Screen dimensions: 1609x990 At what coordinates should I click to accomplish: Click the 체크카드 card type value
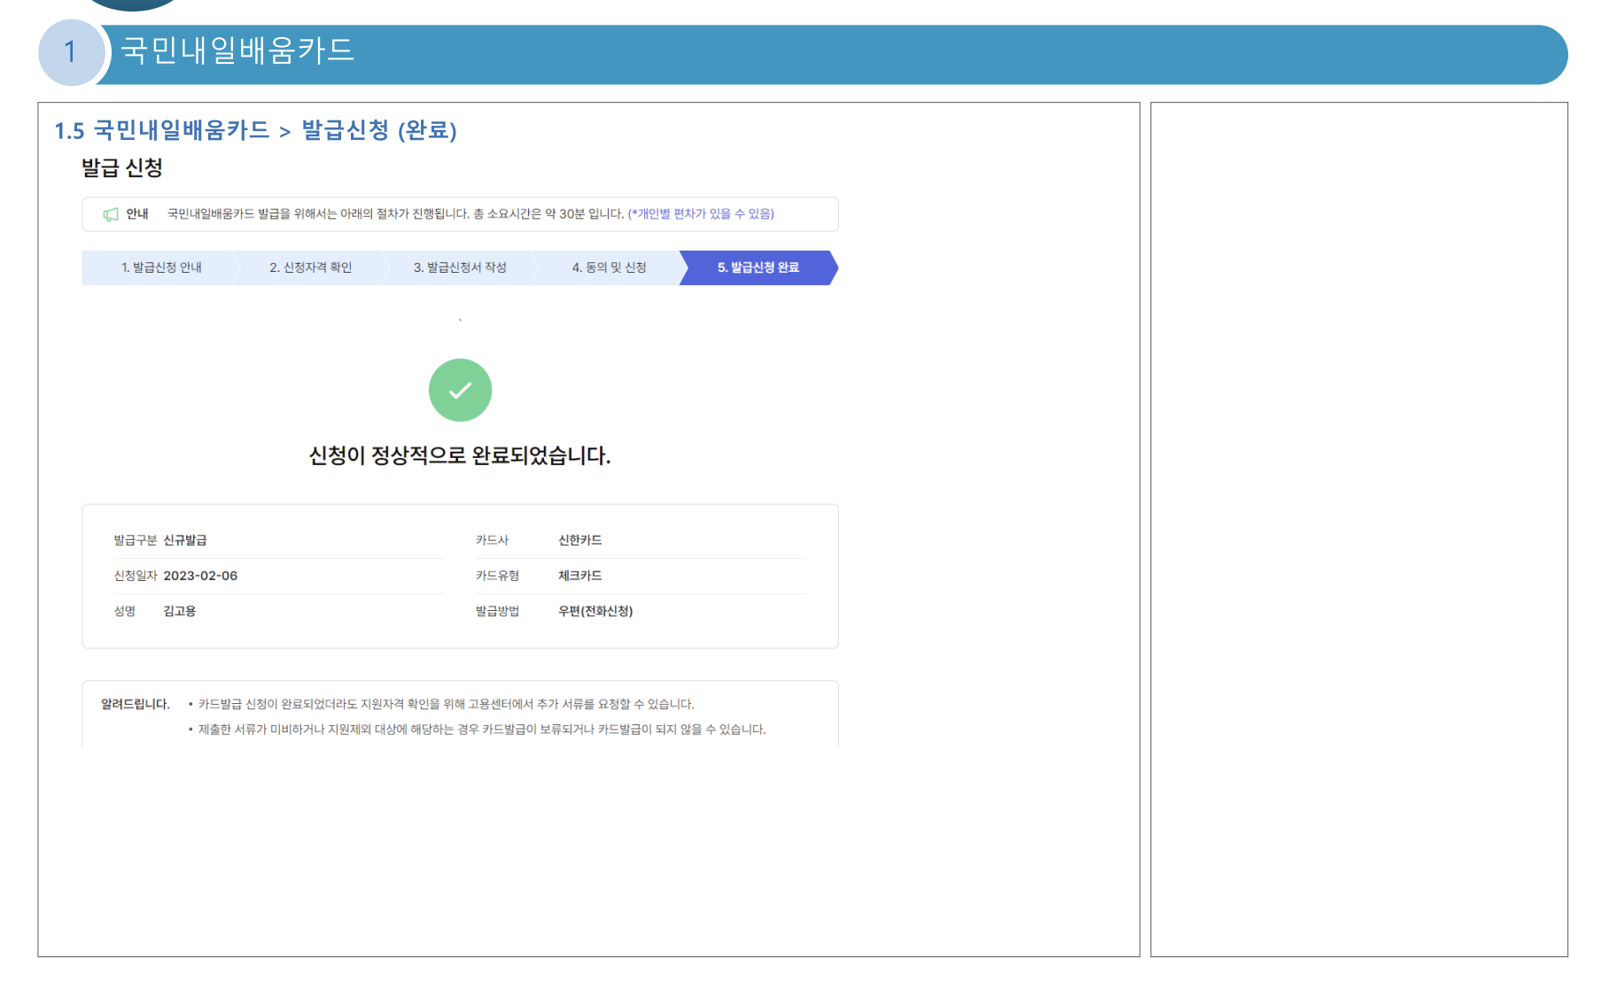click(580, 575)
